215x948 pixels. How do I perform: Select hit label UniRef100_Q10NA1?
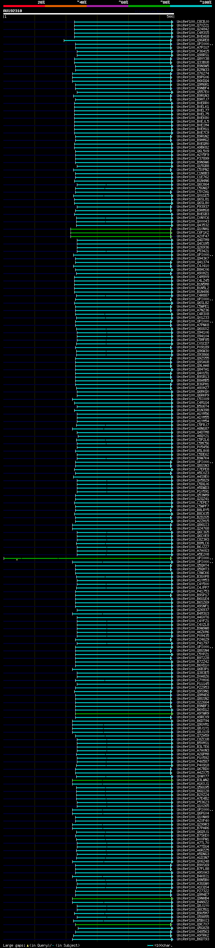pyautogui.click(x=193, y=229)
